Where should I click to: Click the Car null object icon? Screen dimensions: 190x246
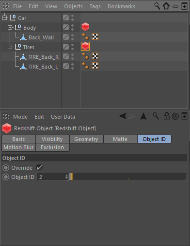(x=13, y=18)
